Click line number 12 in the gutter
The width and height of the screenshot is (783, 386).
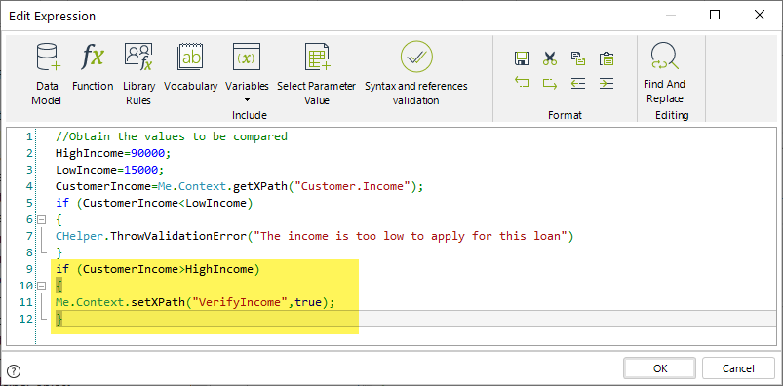coord(26,319)
